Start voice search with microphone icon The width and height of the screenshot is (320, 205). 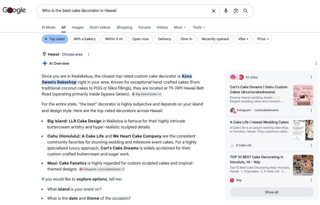[x=226, y=11]
